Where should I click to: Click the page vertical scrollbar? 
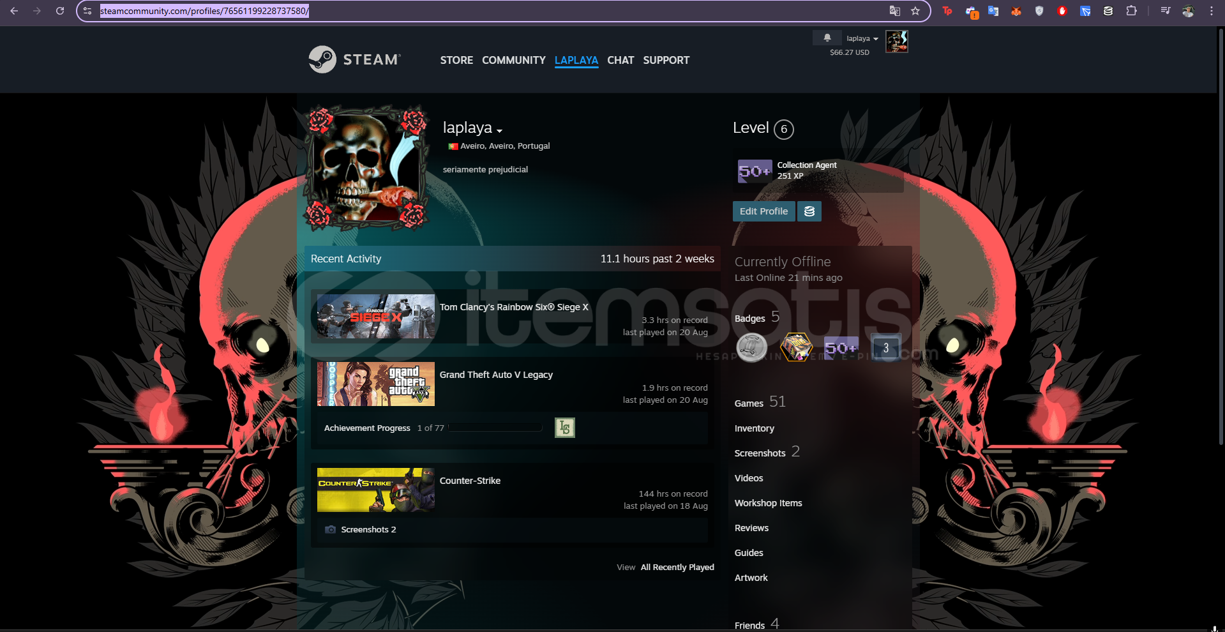1221,236
